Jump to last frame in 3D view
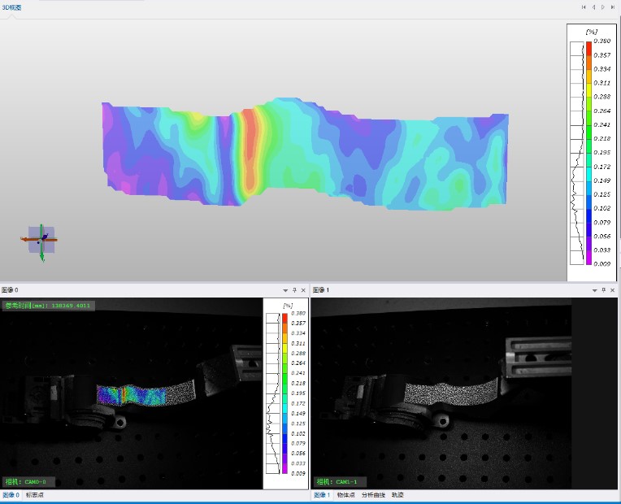621x504 pixels. pos(613,7)
